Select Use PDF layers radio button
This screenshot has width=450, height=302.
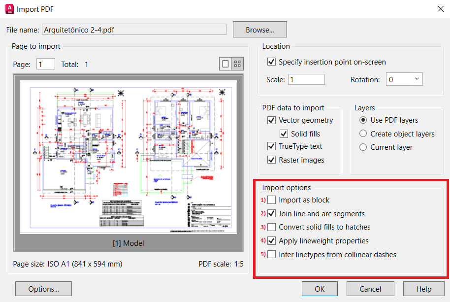pyautogui.click(x=363, y=120)
